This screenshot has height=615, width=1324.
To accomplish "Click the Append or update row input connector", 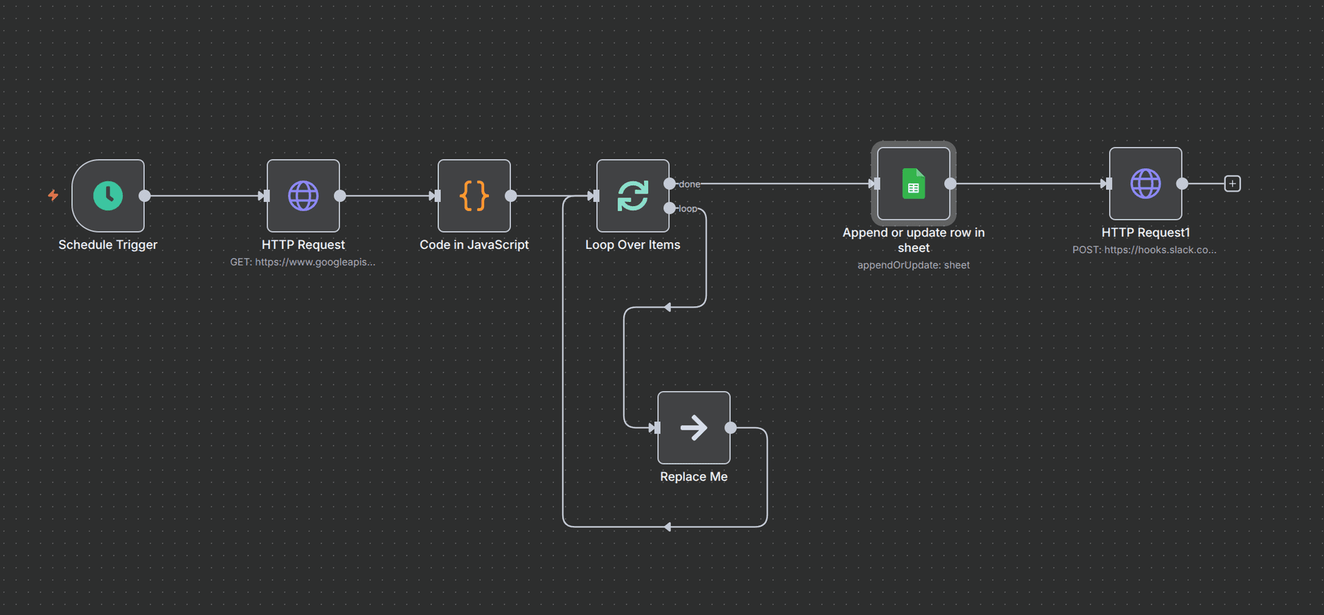I will 876,183.
